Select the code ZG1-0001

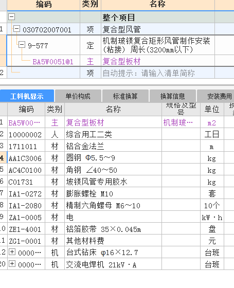click(25, 241)
